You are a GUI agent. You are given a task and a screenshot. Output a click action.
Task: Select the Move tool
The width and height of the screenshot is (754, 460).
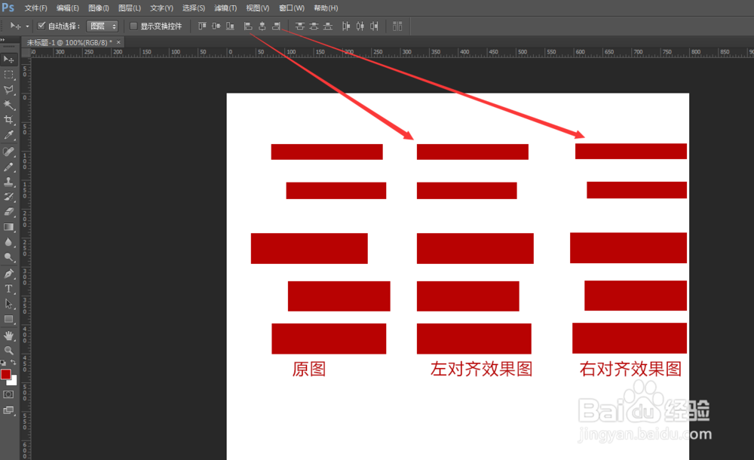(9, 60)
